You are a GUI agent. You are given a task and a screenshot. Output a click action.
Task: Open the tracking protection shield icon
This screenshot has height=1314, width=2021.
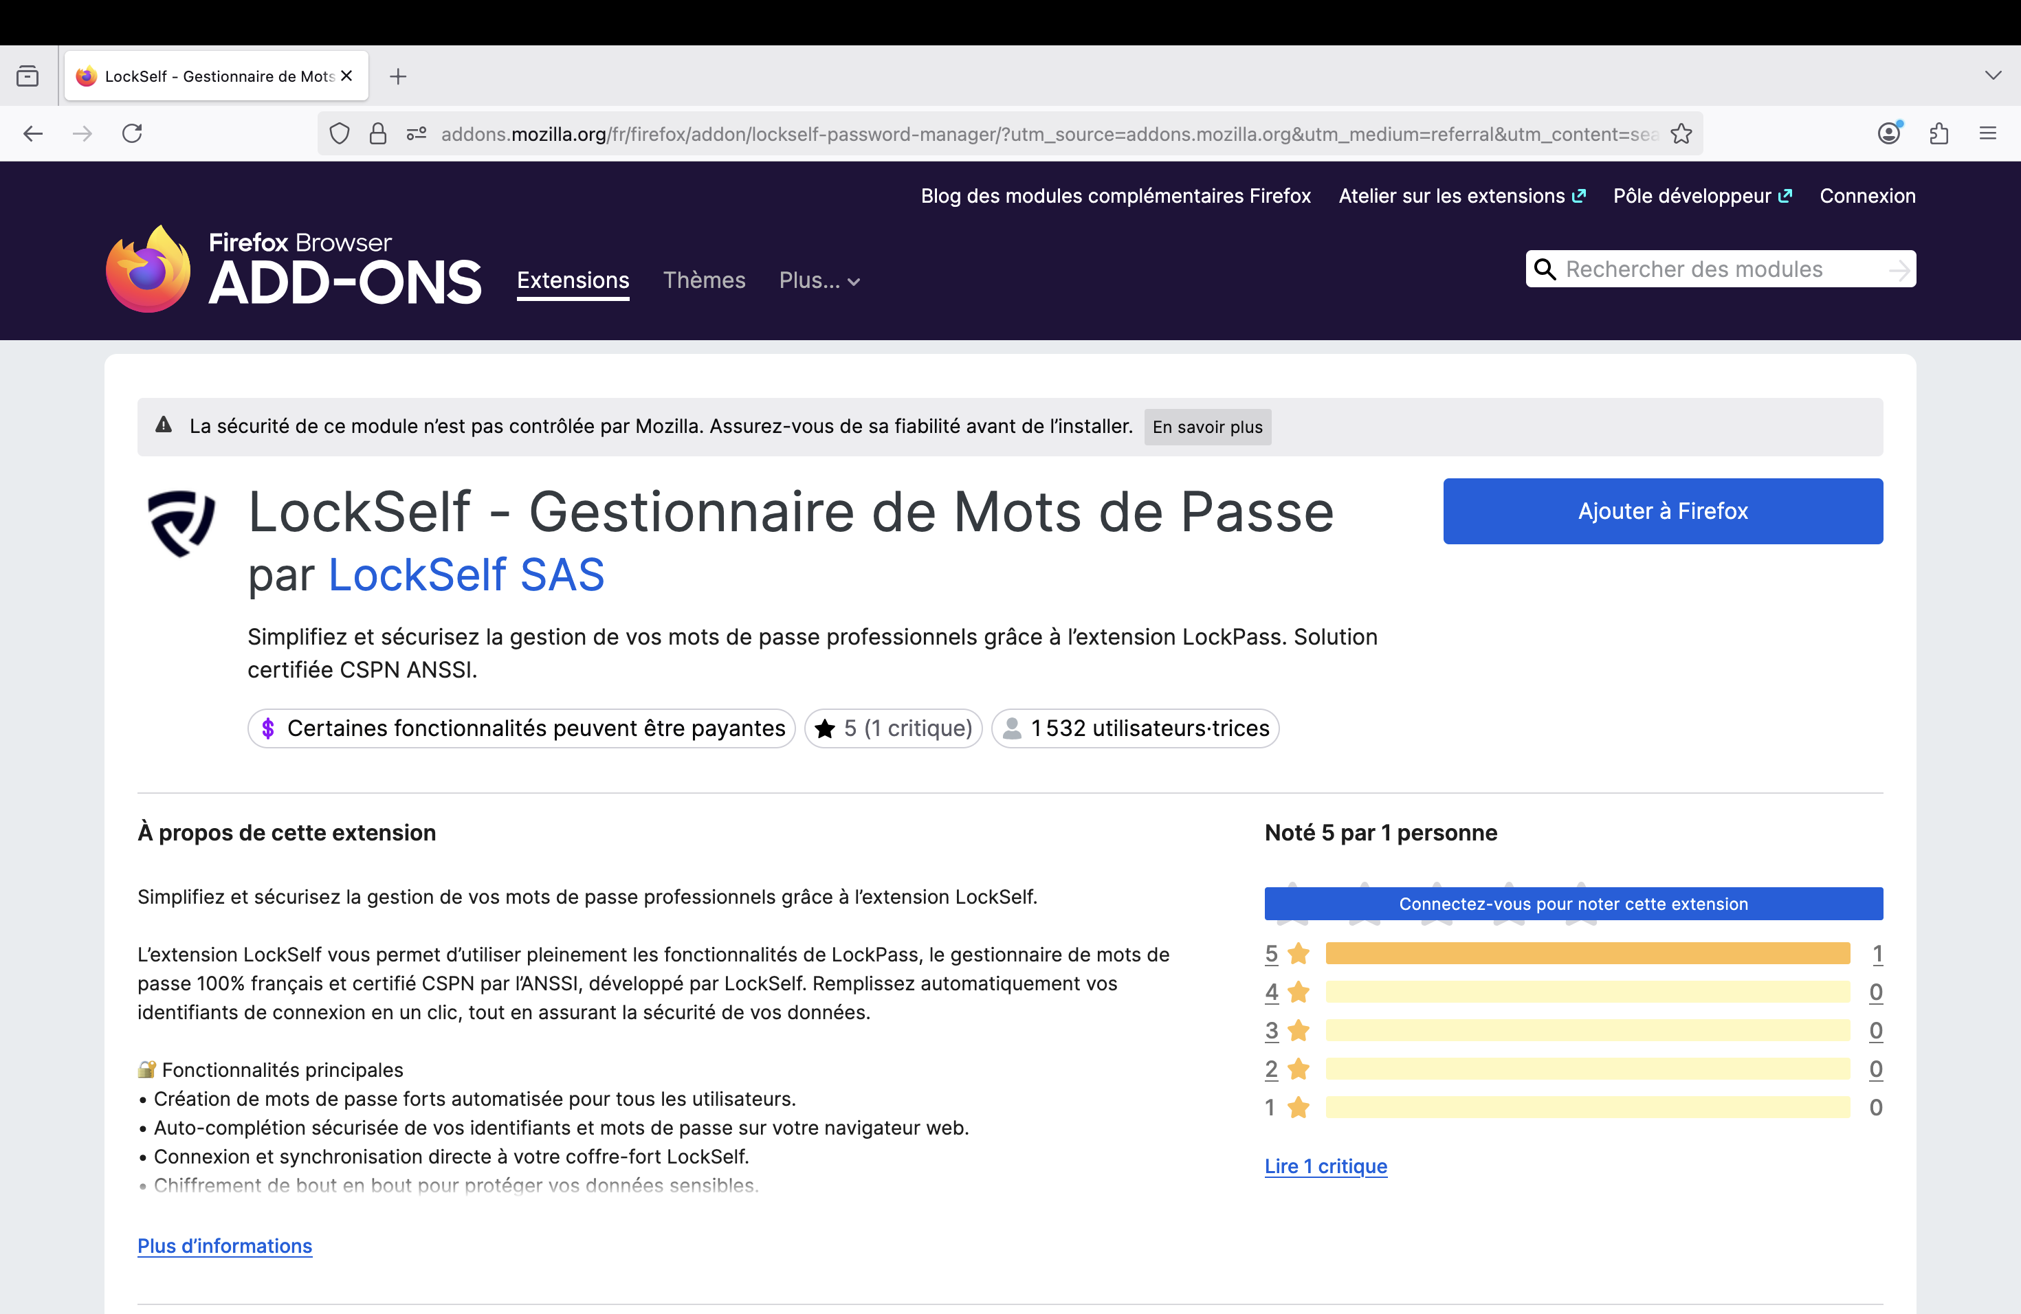[x=340, y=134]
